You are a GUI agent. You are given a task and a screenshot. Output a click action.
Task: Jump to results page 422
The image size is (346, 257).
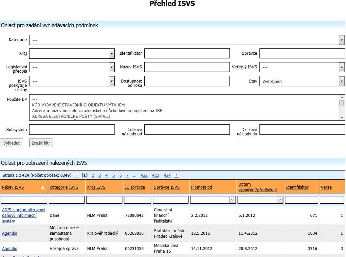click(144, 175)
